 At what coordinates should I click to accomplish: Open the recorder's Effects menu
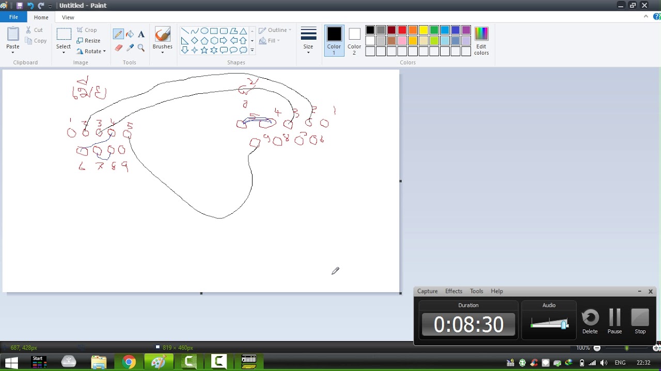453,291
